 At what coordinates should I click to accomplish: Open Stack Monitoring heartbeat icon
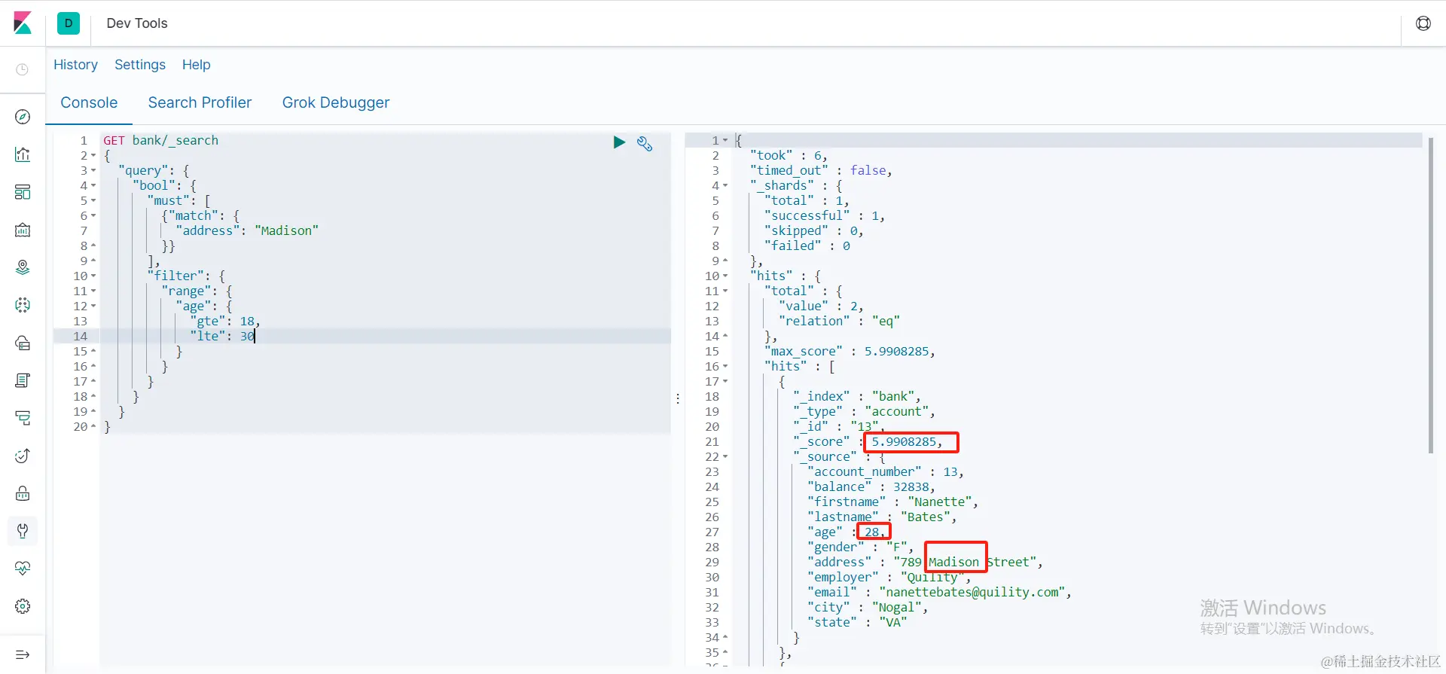point(23,569)
